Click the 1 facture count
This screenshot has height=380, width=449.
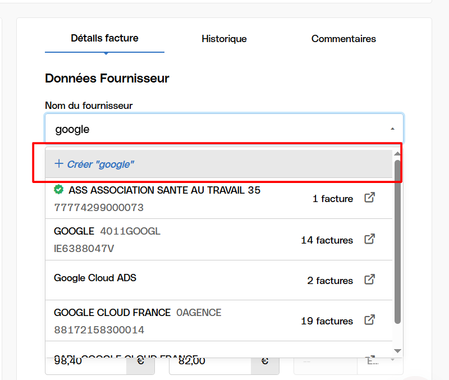coord(333,199)
